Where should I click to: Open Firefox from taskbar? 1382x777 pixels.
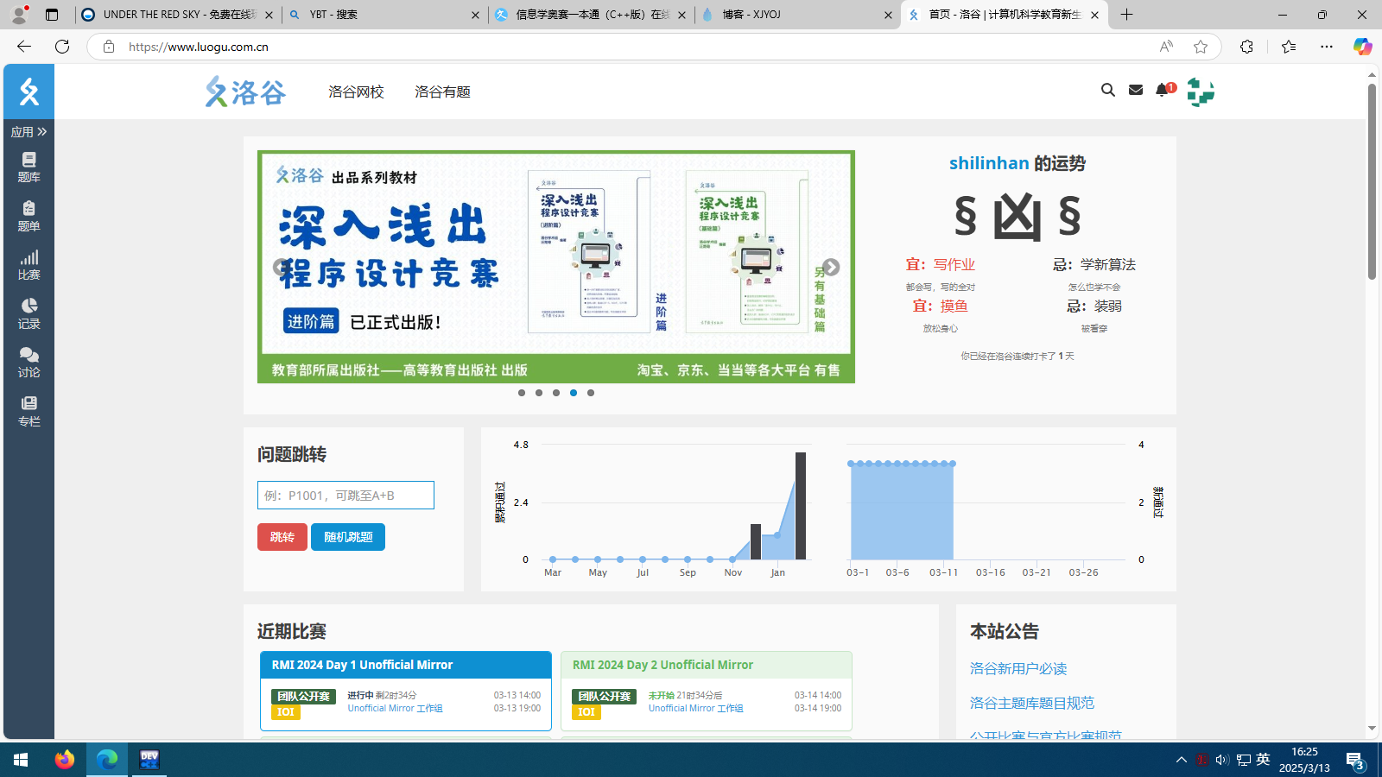[65, 760]
